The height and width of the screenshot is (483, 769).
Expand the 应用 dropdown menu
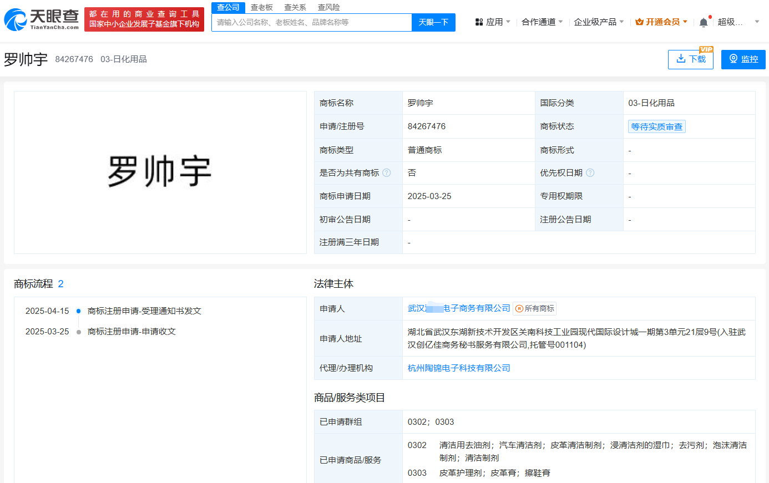point(508,22)
